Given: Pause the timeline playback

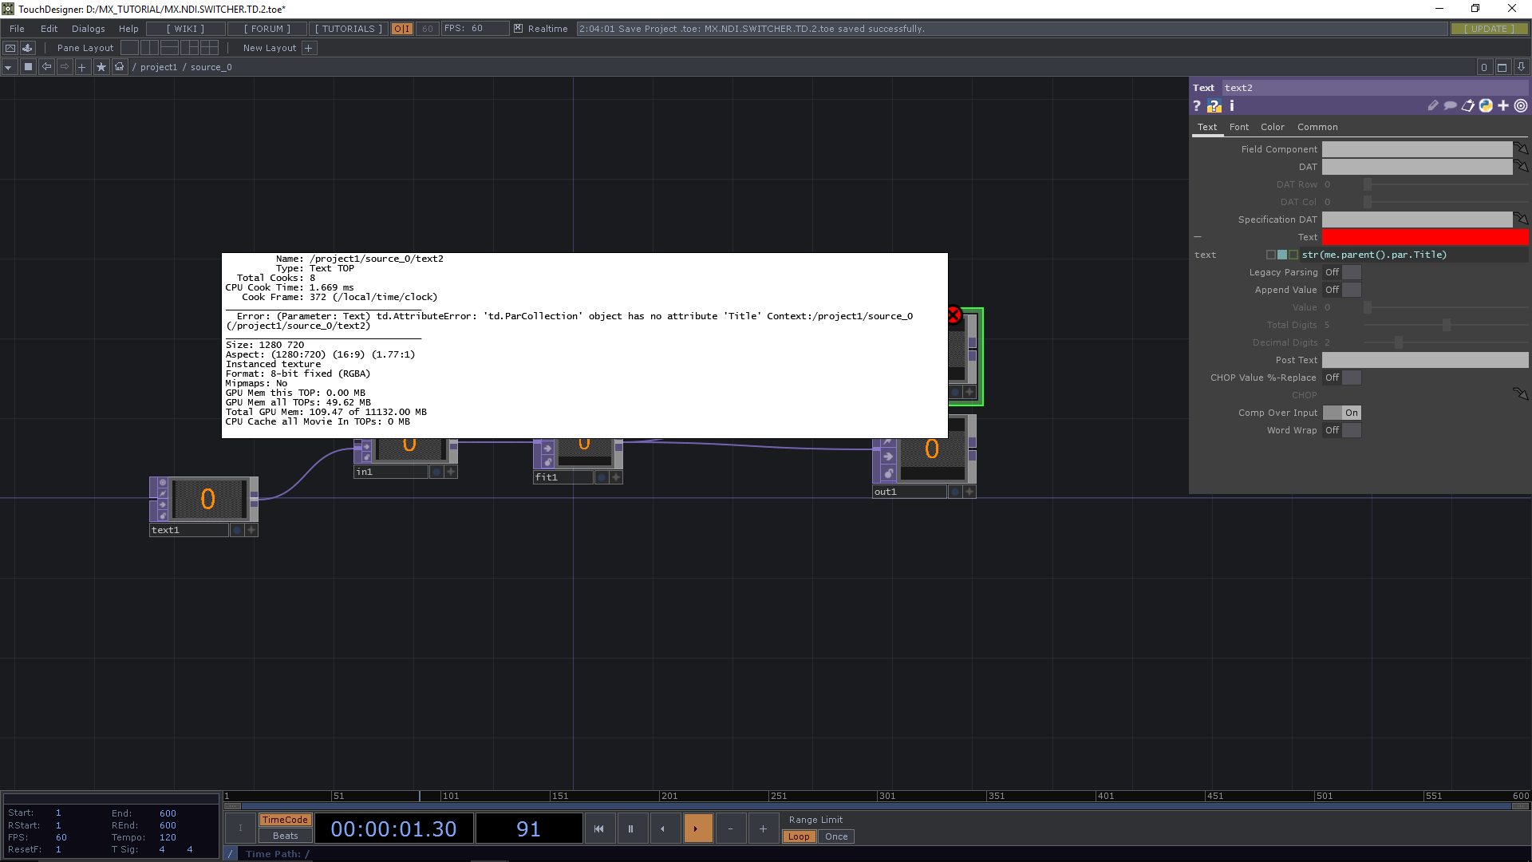Looking at the screenshot, I should point(630,828).
